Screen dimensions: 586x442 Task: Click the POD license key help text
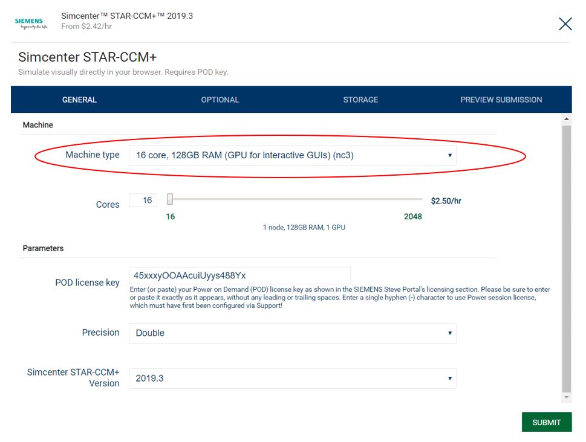pyautogui.click(x=340, y=298)
